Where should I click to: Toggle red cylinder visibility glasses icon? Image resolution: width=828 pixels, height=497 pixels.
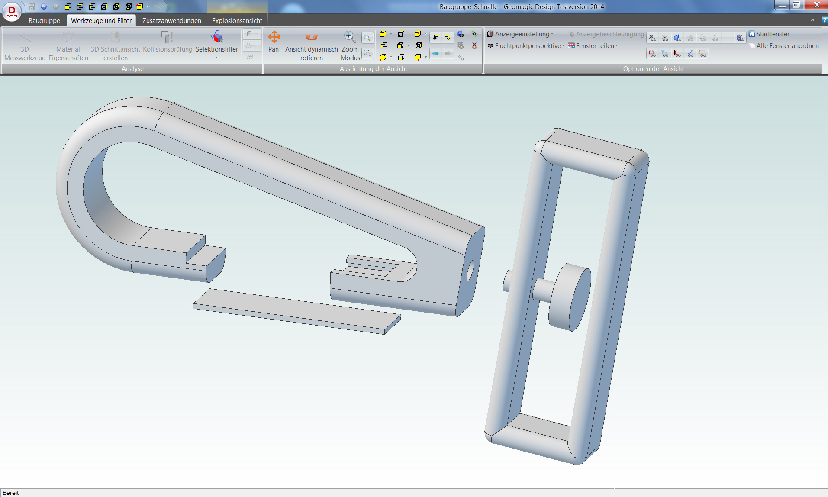(x=653, y=54)
